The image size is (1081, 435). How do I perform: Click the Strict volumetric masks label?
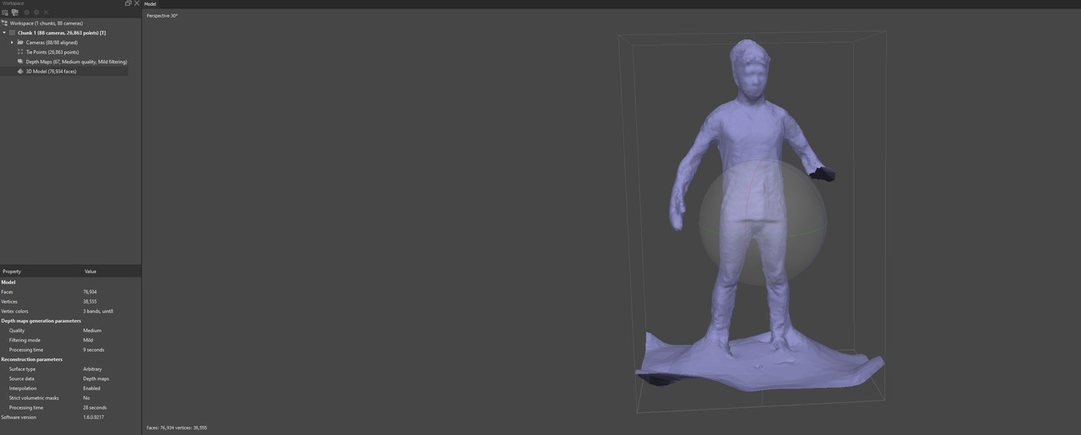point(34,398)
